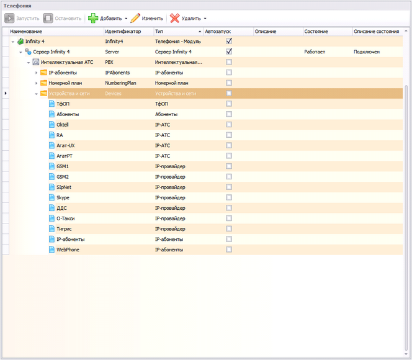Click the scrollbar up arrow

pos(406,31)
